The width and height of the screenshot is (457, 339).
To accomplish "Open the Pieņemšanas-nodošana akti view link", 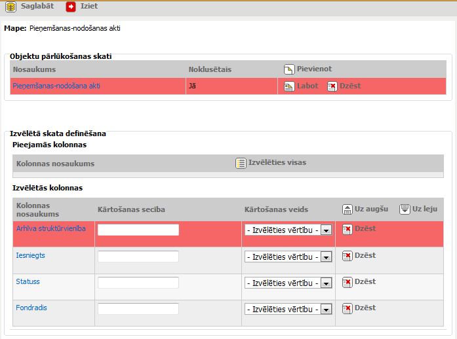I will [x=56, y=86].
